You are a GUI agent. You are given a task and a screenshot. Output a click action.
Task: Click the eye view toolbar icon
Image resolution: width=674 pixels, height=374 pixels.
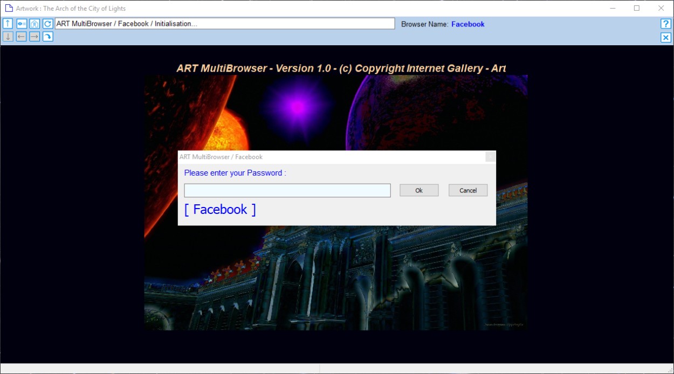(22, 24)
